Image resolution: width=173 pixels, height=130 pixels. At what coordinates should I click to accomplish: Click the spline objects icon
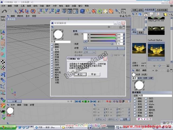[88, 11]
